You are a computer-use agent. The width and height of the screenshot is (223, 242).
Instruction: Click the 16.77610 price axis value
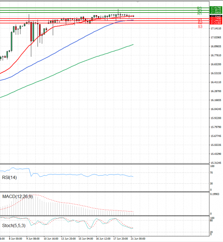216,55
